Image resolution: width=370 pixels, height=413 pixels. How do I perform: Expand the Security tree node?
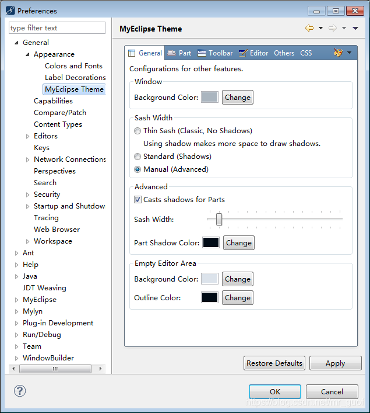pyautogui.click(x=27, y=195)
